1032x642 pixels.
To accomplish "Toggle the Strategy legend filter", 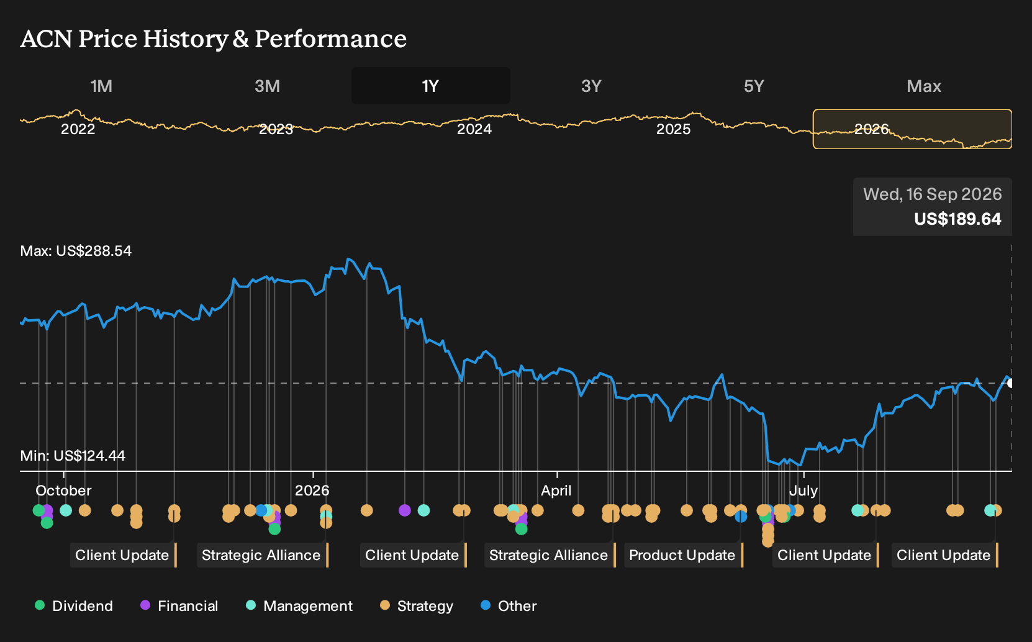I will (x=417, y=606).
